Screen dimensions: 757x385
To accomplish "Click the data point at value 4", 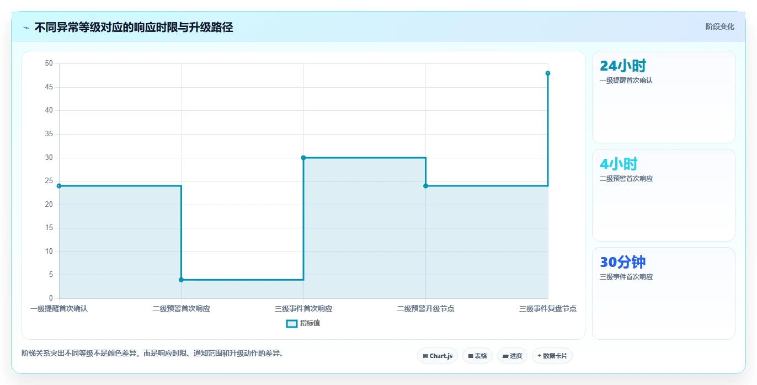I will (181, 280).
